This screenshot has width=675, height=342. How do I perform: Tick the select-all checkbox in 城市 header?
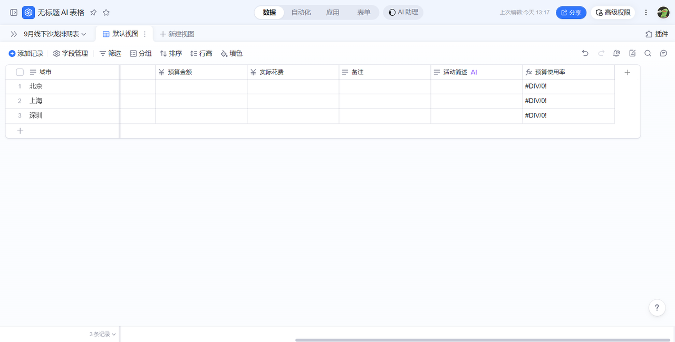coord(20,72)
